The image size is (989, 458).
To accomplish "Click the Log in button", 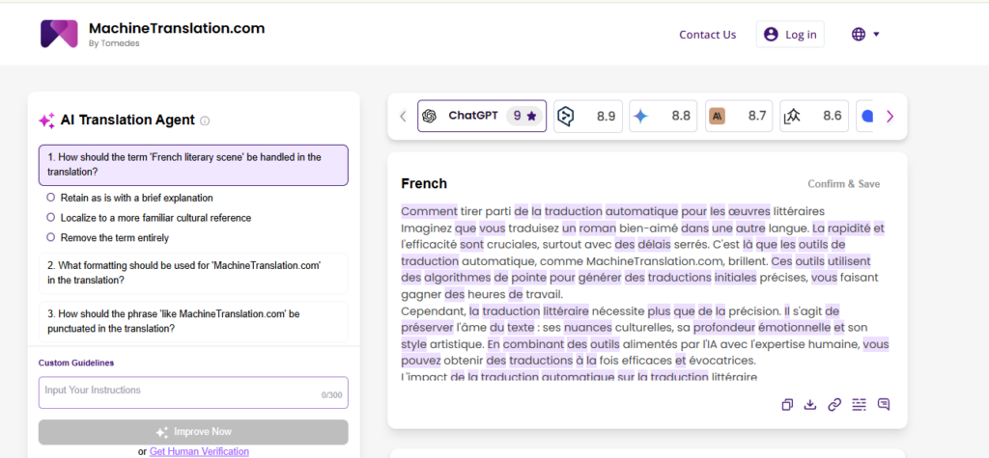I will [790, 35].
